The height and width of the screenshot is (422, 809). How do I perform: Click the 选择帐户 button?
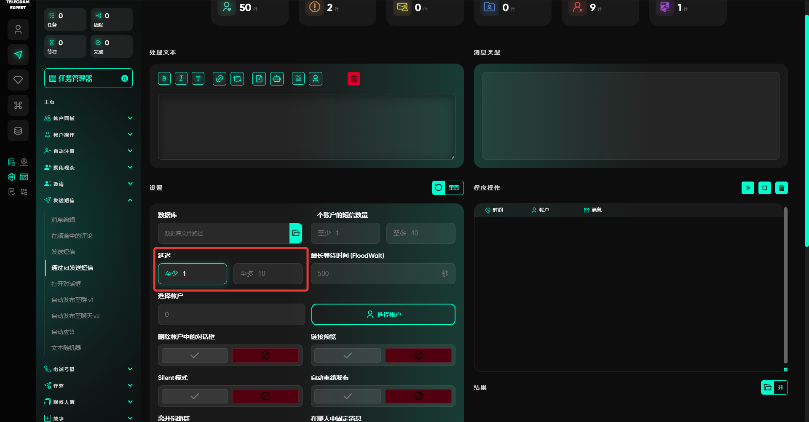(x=383, y=315)
